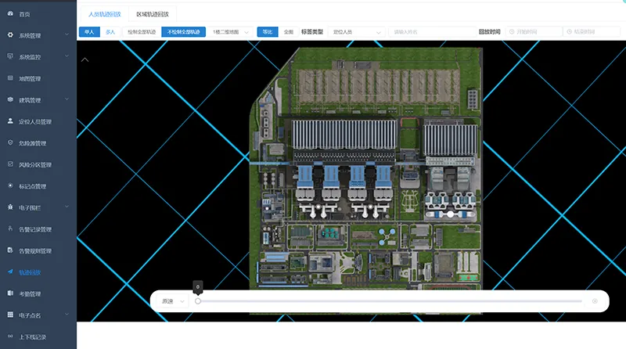This screenshot has width=626, height=349.
Task: Collapse the toolbar using the up chevron on the map
Action: pos(85,60)
